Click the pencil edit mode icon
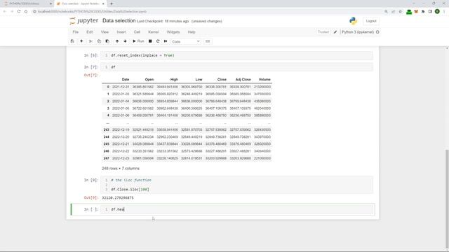449x252 pixels. point(335,32)
